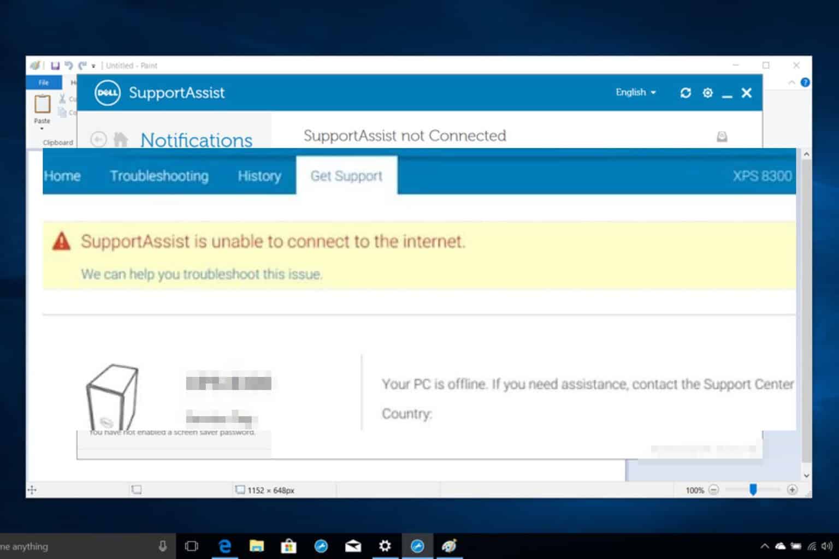Click the Paint vertical scrollbar down arrow
Screen dimensions: 839x559
coord(806,476)
